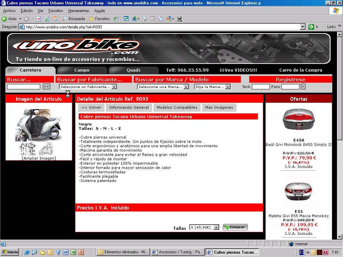The image size is (343, 257).
Task: Launch Excel from the quick launch bar
Action: 73,252
